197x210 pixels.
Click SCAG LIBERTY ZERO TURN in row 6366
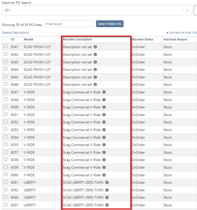pos(83,198)
